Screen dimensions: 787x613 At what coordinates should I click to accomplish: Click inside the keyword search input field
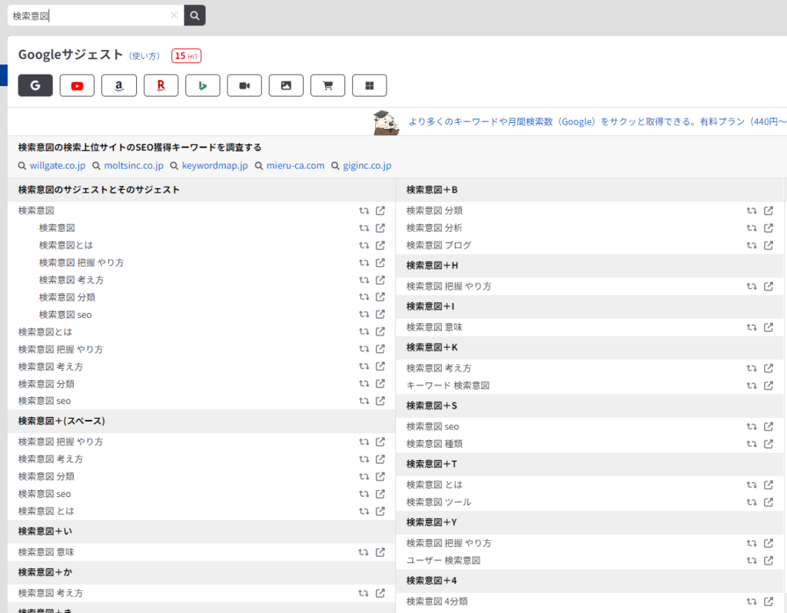coord(92,15)
